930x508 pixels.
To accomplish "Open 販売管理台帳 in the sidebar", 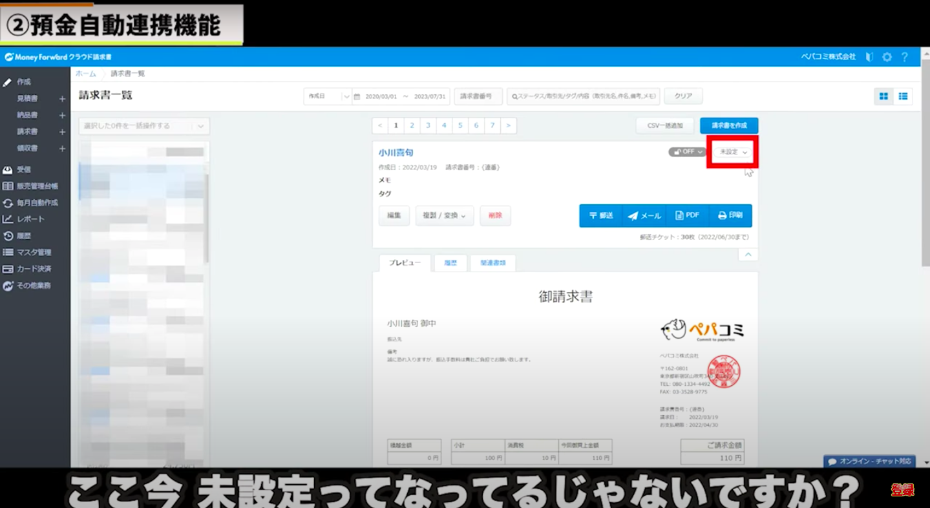I will (37, 186).
